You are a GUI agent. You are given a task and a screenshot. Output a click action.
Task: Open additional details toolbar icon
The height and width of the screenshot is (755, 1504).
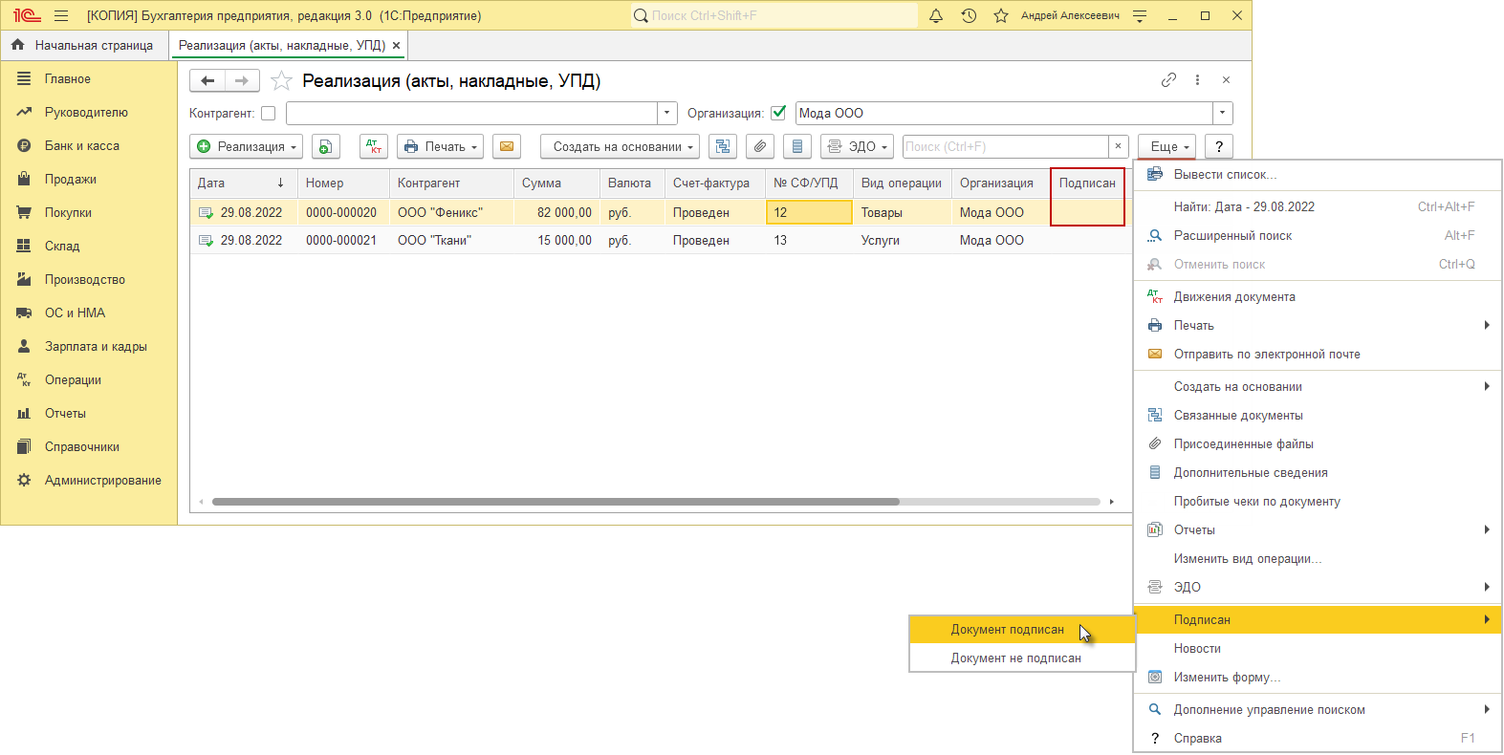point(797,146)
